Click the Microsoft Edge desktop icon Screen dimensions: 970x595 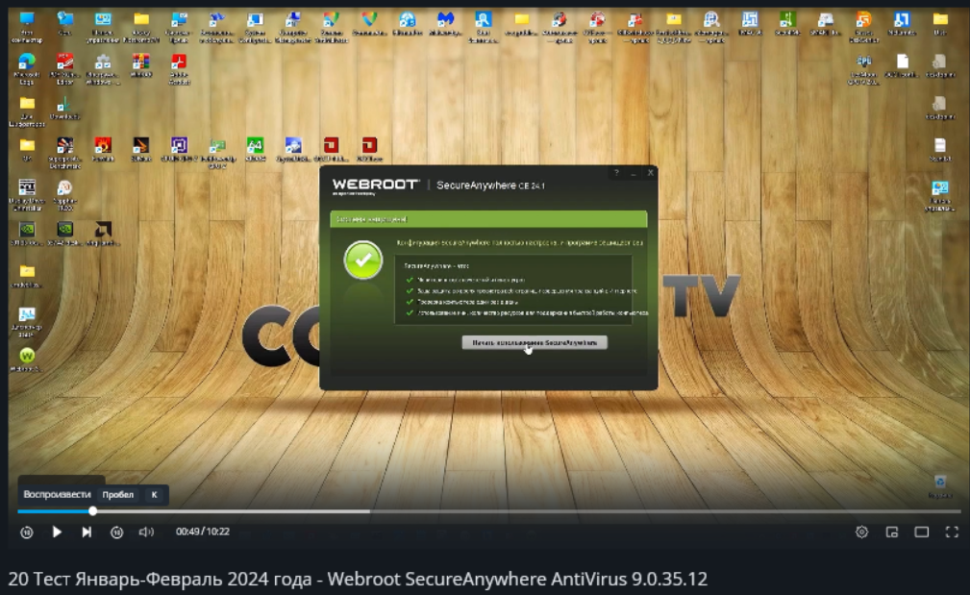[x=27, y=62]
